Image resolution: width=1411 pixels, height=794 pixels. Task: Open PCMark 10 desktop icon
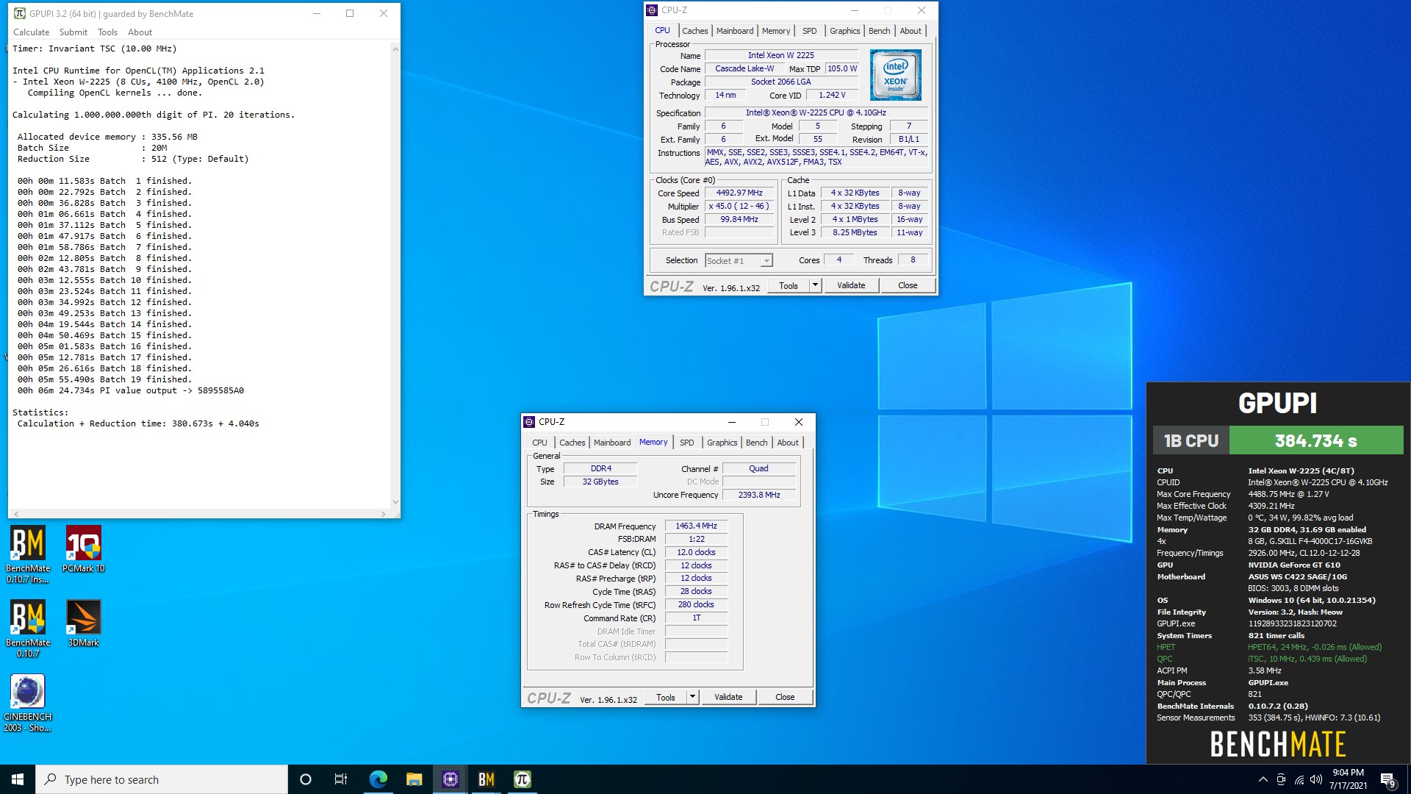coord(83,549)
